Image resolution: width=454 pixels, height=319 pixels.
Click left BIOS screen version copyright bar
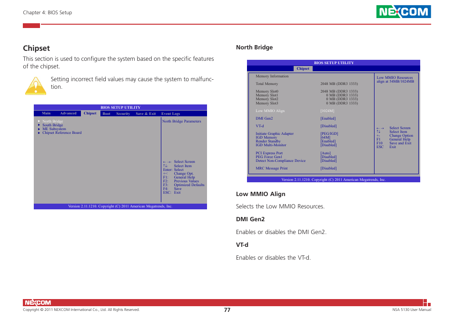click(120, 206)
